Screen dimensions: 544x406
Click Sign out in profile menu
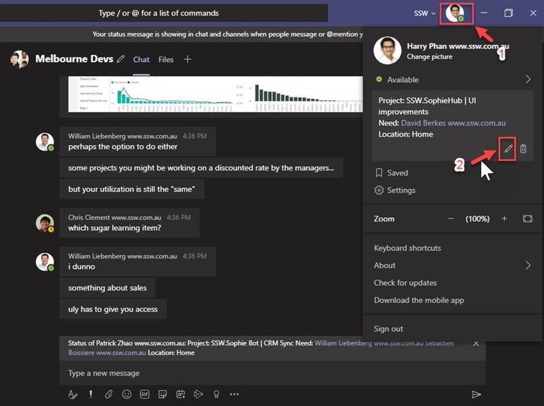pos(389,329)
